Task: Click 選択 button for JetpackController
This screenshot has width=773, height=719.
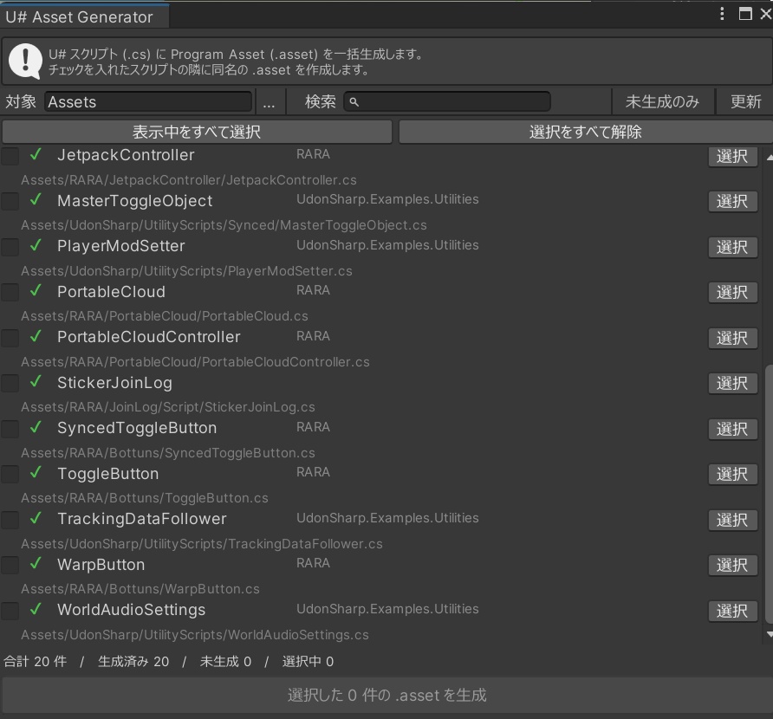Action: click(x=732, y=157)
